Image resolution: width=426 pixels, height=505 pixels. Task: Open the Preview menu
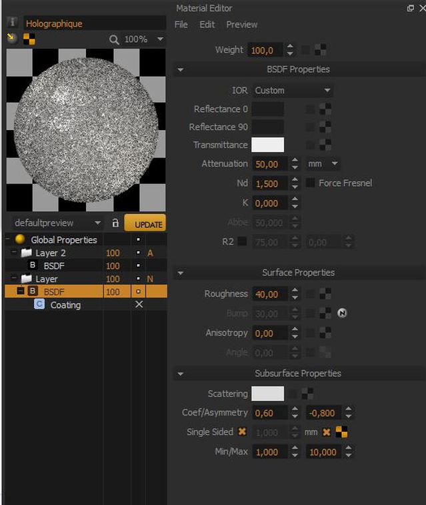[241, 25]
